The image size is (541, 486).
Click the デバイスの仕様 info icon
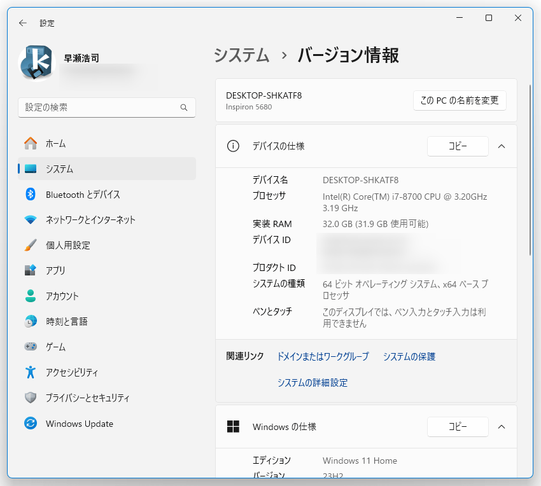click(233, 146)
